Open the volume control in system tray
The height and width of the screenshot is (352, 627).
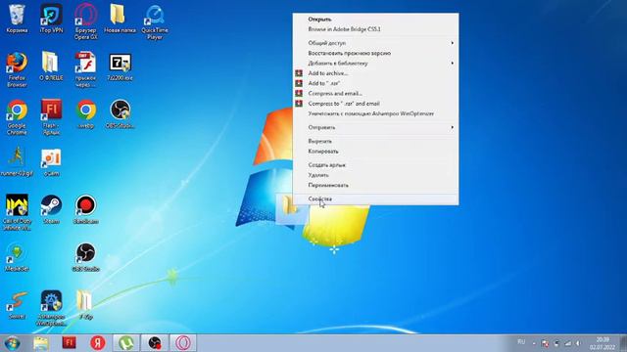(x=578, y=343)
